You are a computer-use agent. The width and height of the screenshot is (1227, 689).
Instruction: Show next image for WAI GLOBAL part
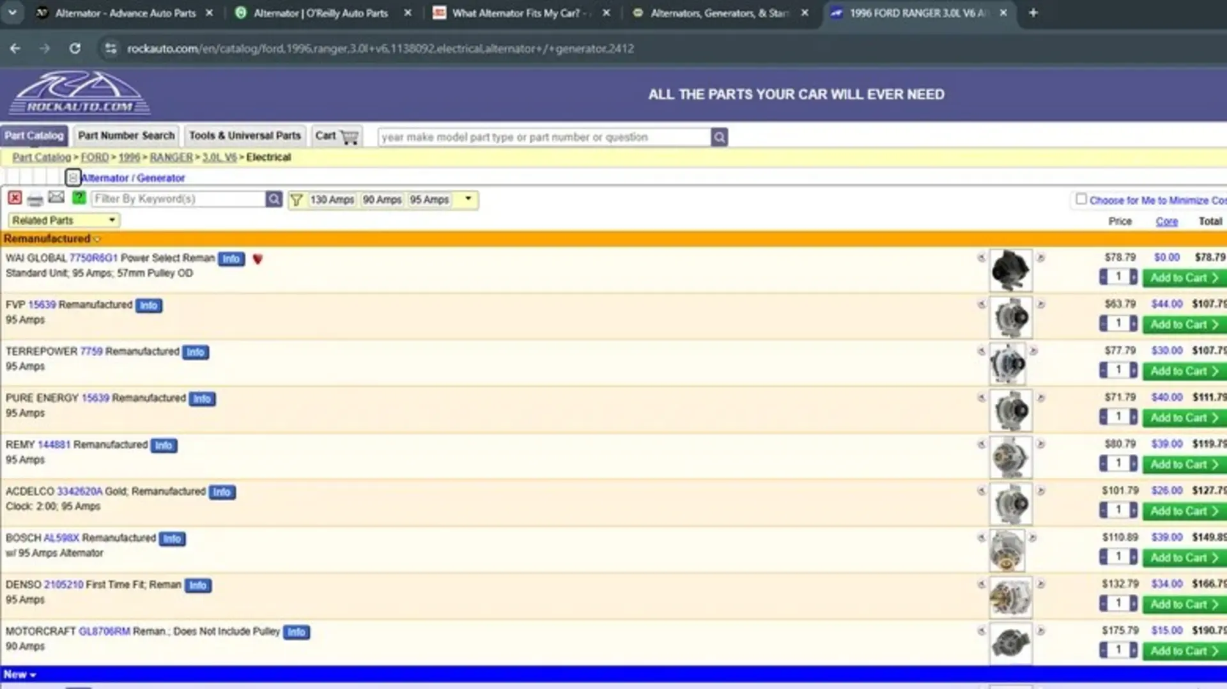pos(1040,258)
